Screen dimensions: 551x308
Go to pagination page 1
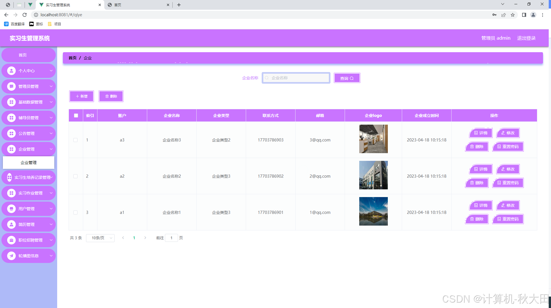click(x=134, y=238)
